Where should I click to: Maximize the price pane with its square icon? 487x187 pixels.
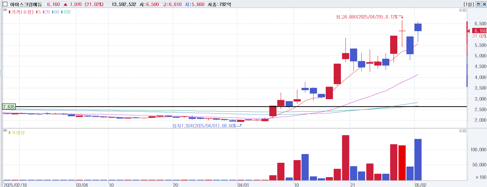coord(461,10)
